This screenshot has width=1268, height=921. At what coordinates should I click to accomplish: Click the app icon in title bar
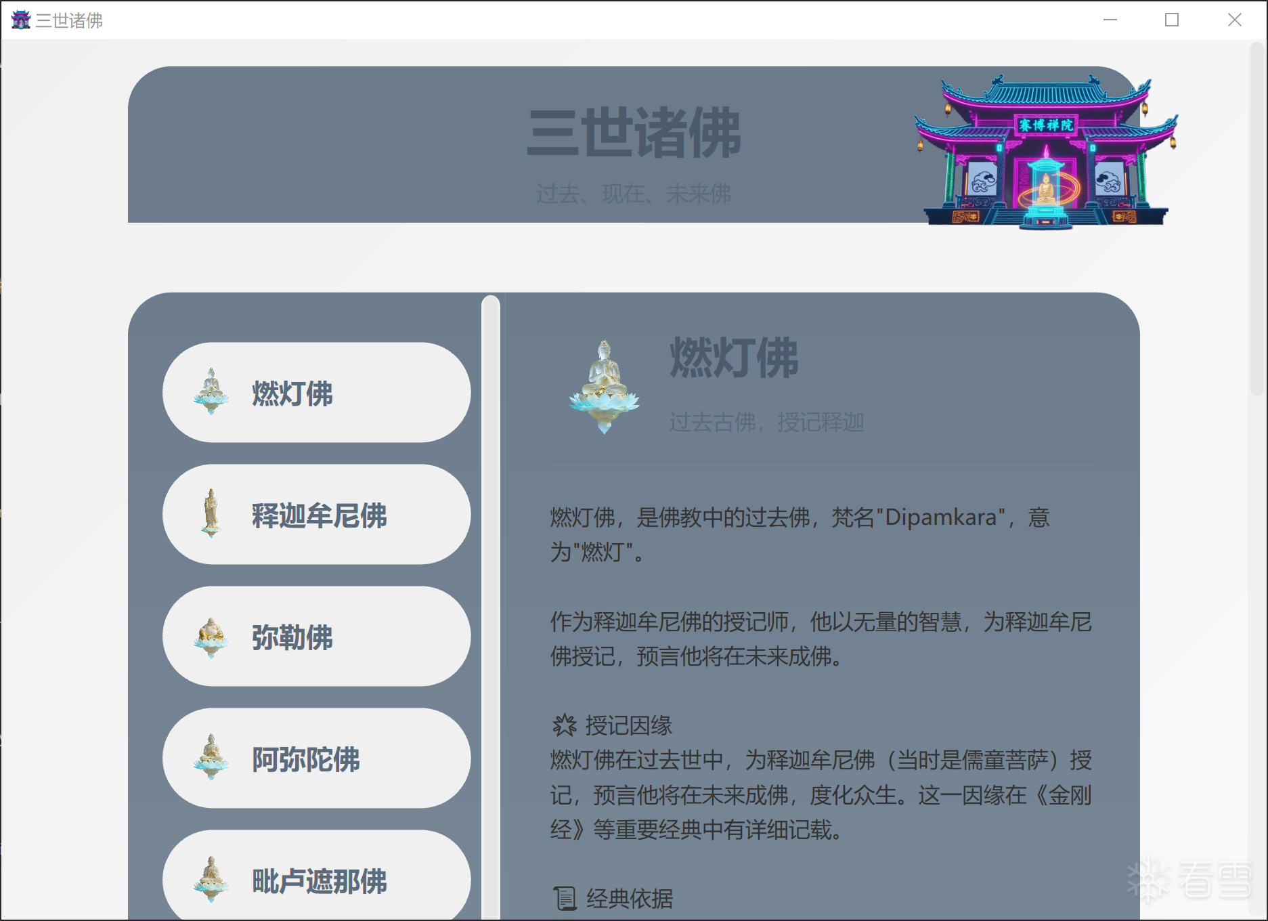(21, 20)
